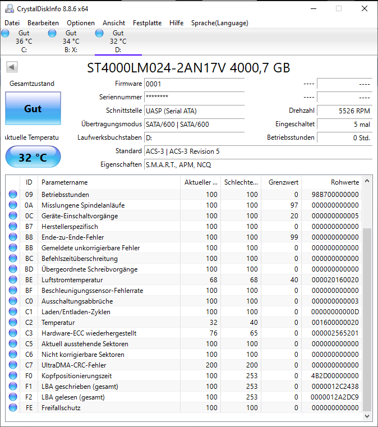This screenshot has width=378, height=427.
Task: Click the Übertragungsmodus SATA/600 field
Action: click(194, 125)
